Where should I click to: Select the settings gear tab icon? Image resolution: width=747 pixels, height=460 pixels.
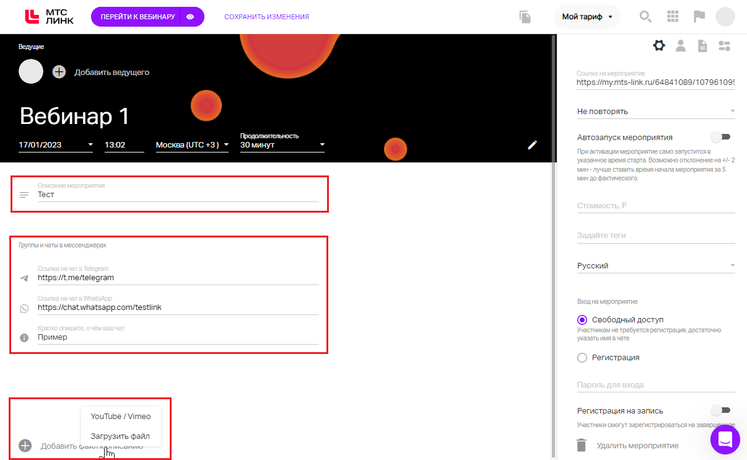[659, 45]
